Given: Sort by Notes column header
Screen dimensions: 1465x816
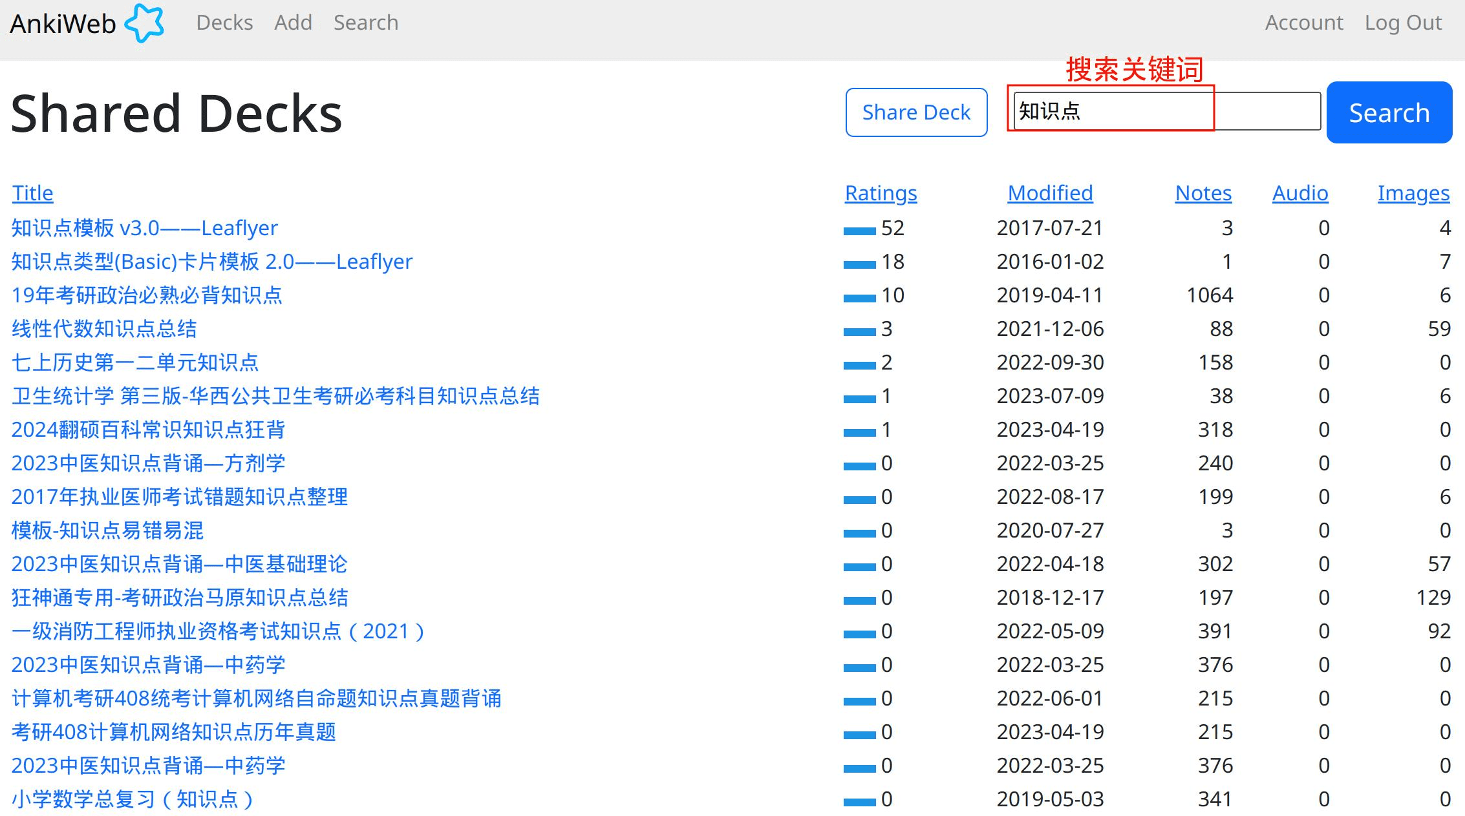Looking at the screenshot, I should 1203,193.
